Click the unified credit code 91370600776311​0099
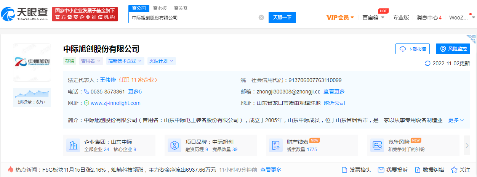 click(x=315, y=80)
